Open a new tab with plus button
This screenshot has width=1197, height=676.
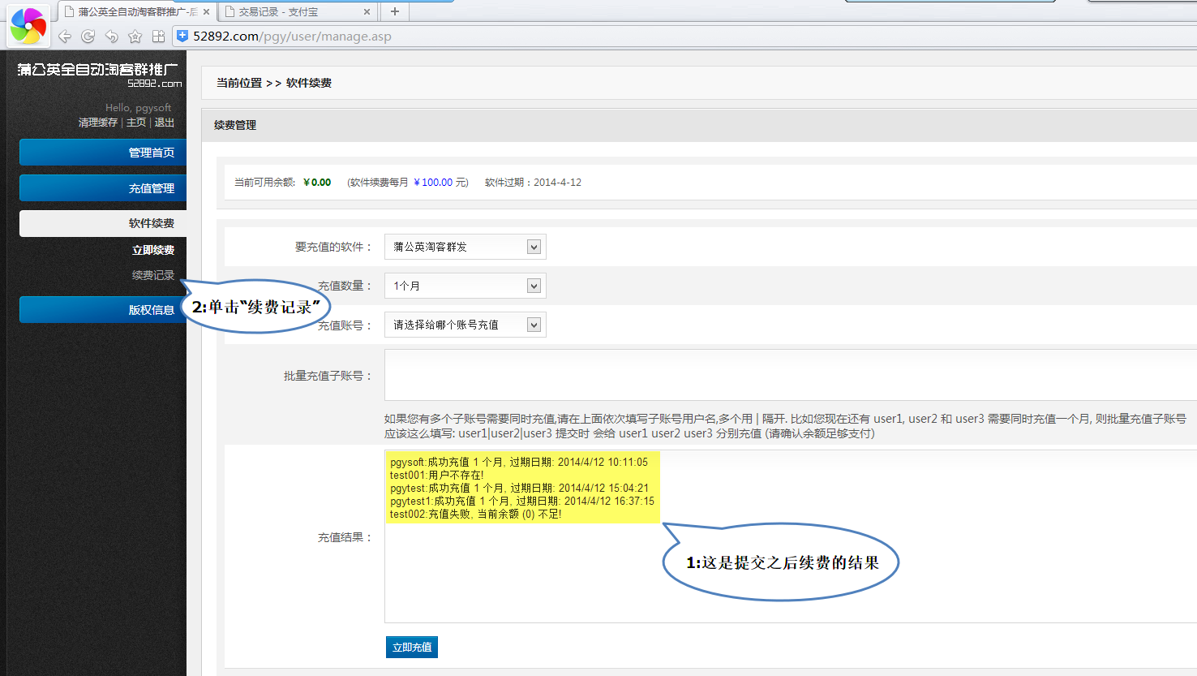coord(395,11)
